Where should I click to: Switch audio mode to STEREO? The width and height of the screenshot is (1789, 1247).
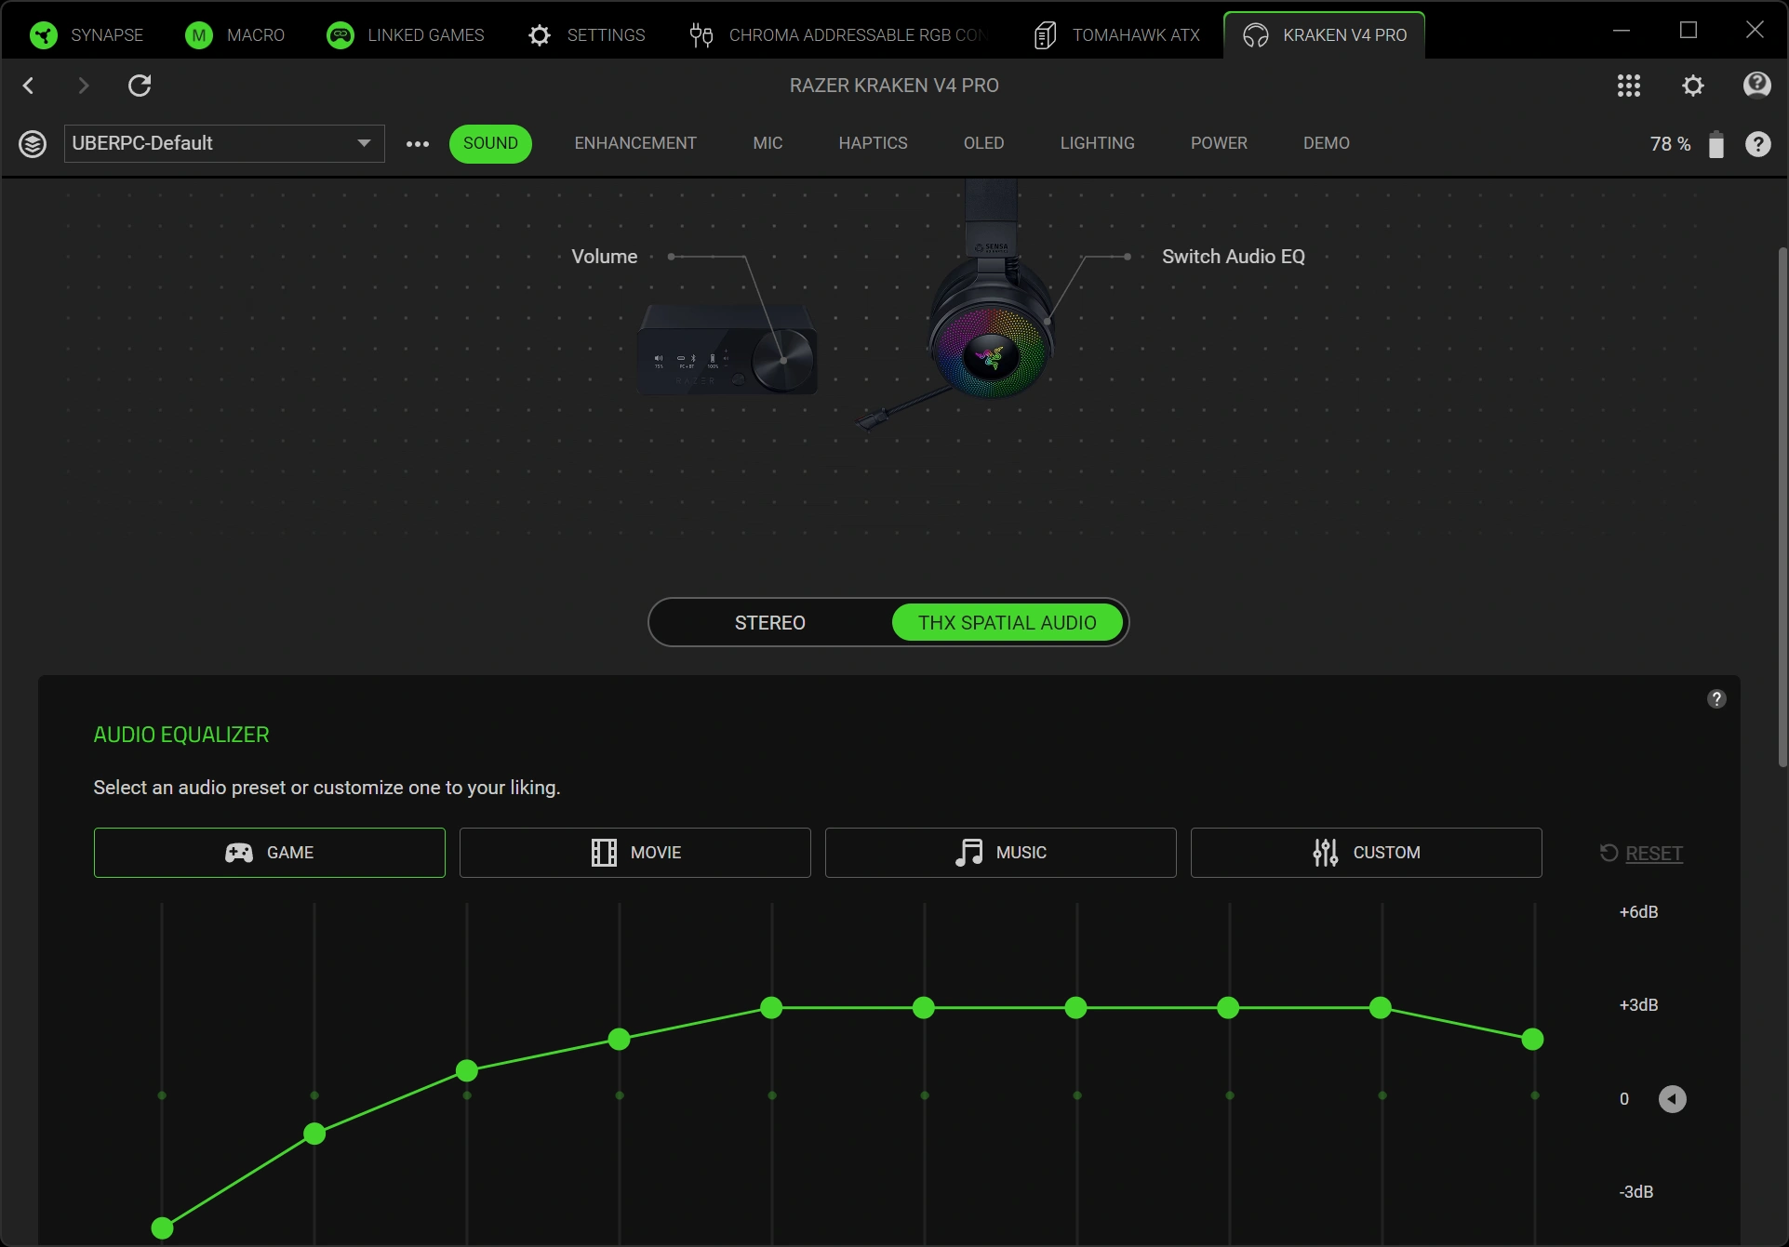pyautogui.click(x=770, y=623)
